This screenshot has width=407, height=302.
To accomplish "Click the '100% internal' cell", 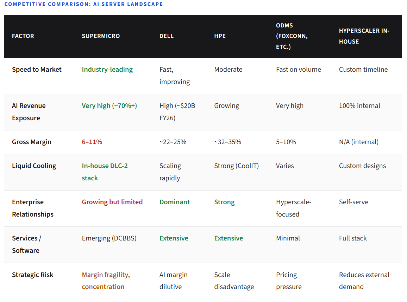I will tap(359, 106).
